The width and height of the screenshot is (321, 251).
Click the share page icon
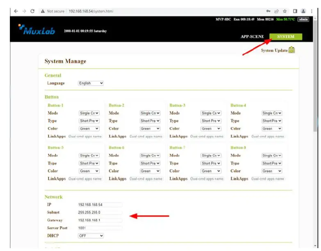click(277, 11)
